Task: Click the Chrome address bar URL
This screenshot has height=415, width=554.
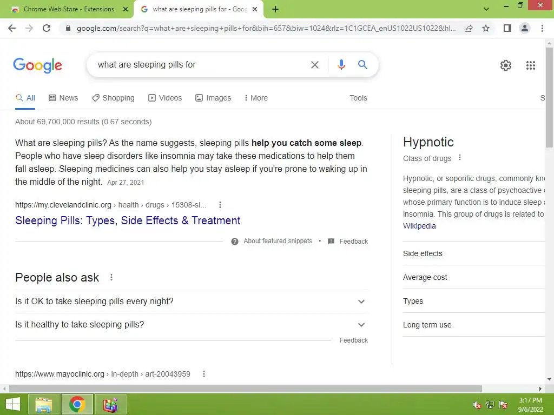Action: 266,28
